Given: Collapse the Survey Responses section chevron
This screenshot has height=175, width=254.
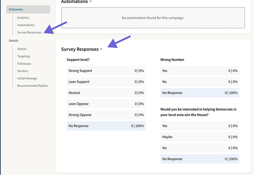Looking at the screenshot, I should tap(101, 49).
